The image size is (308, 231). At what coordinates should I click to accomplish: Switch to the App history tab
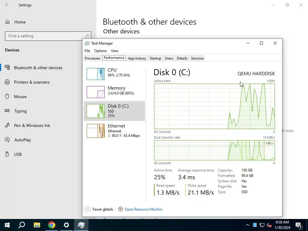[x=137, y=58]
